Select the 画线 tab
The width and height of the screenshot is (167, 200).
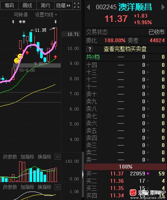coord(27,5)
